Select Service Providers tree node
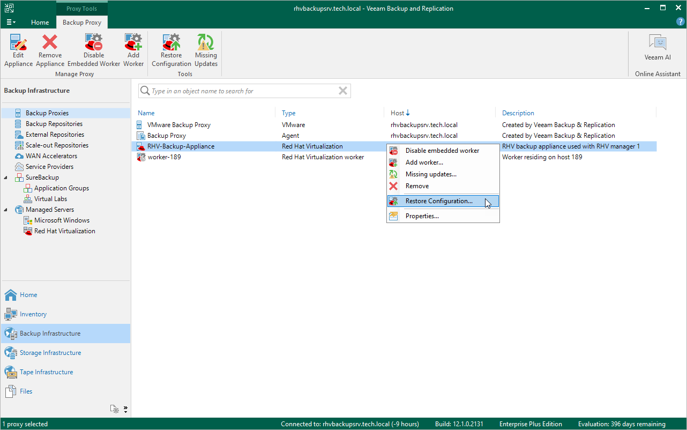The height and width of the screenshot is (430, 687). (49, 167)
